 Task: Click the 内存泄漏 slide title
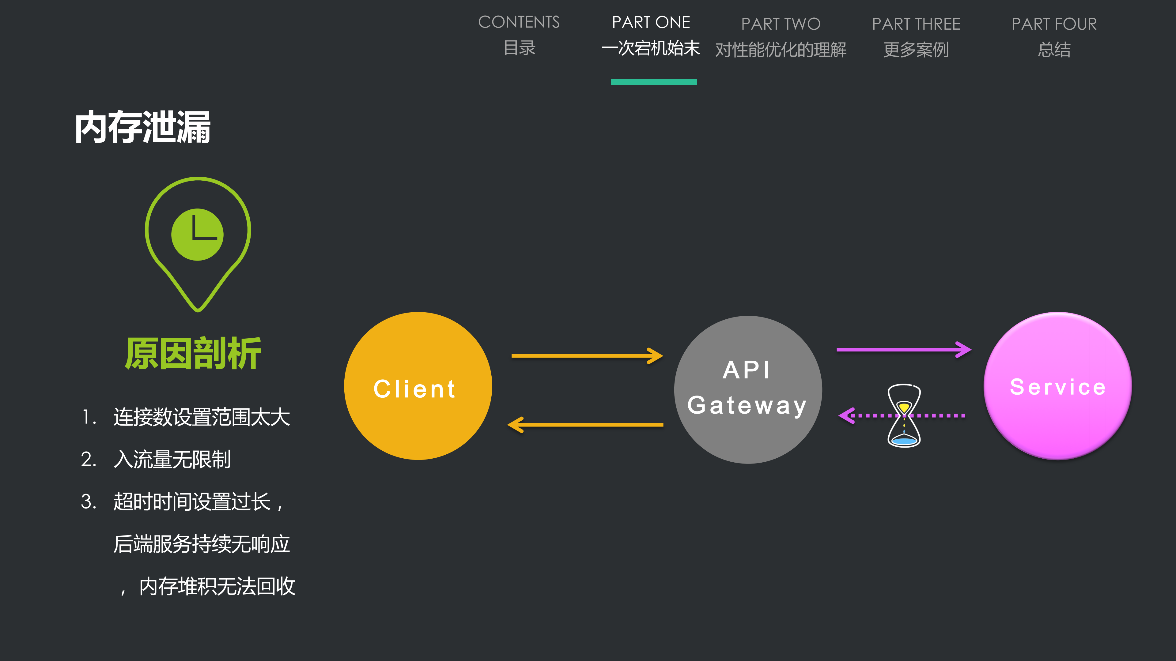coord(142,127)
